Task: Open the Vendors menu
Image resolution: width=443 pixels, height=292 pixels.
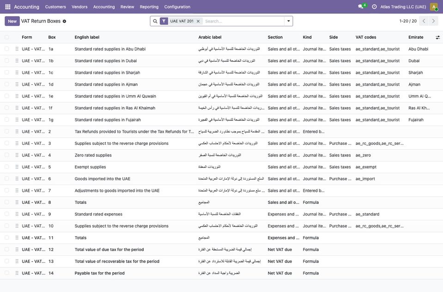Action: (79, 7)
